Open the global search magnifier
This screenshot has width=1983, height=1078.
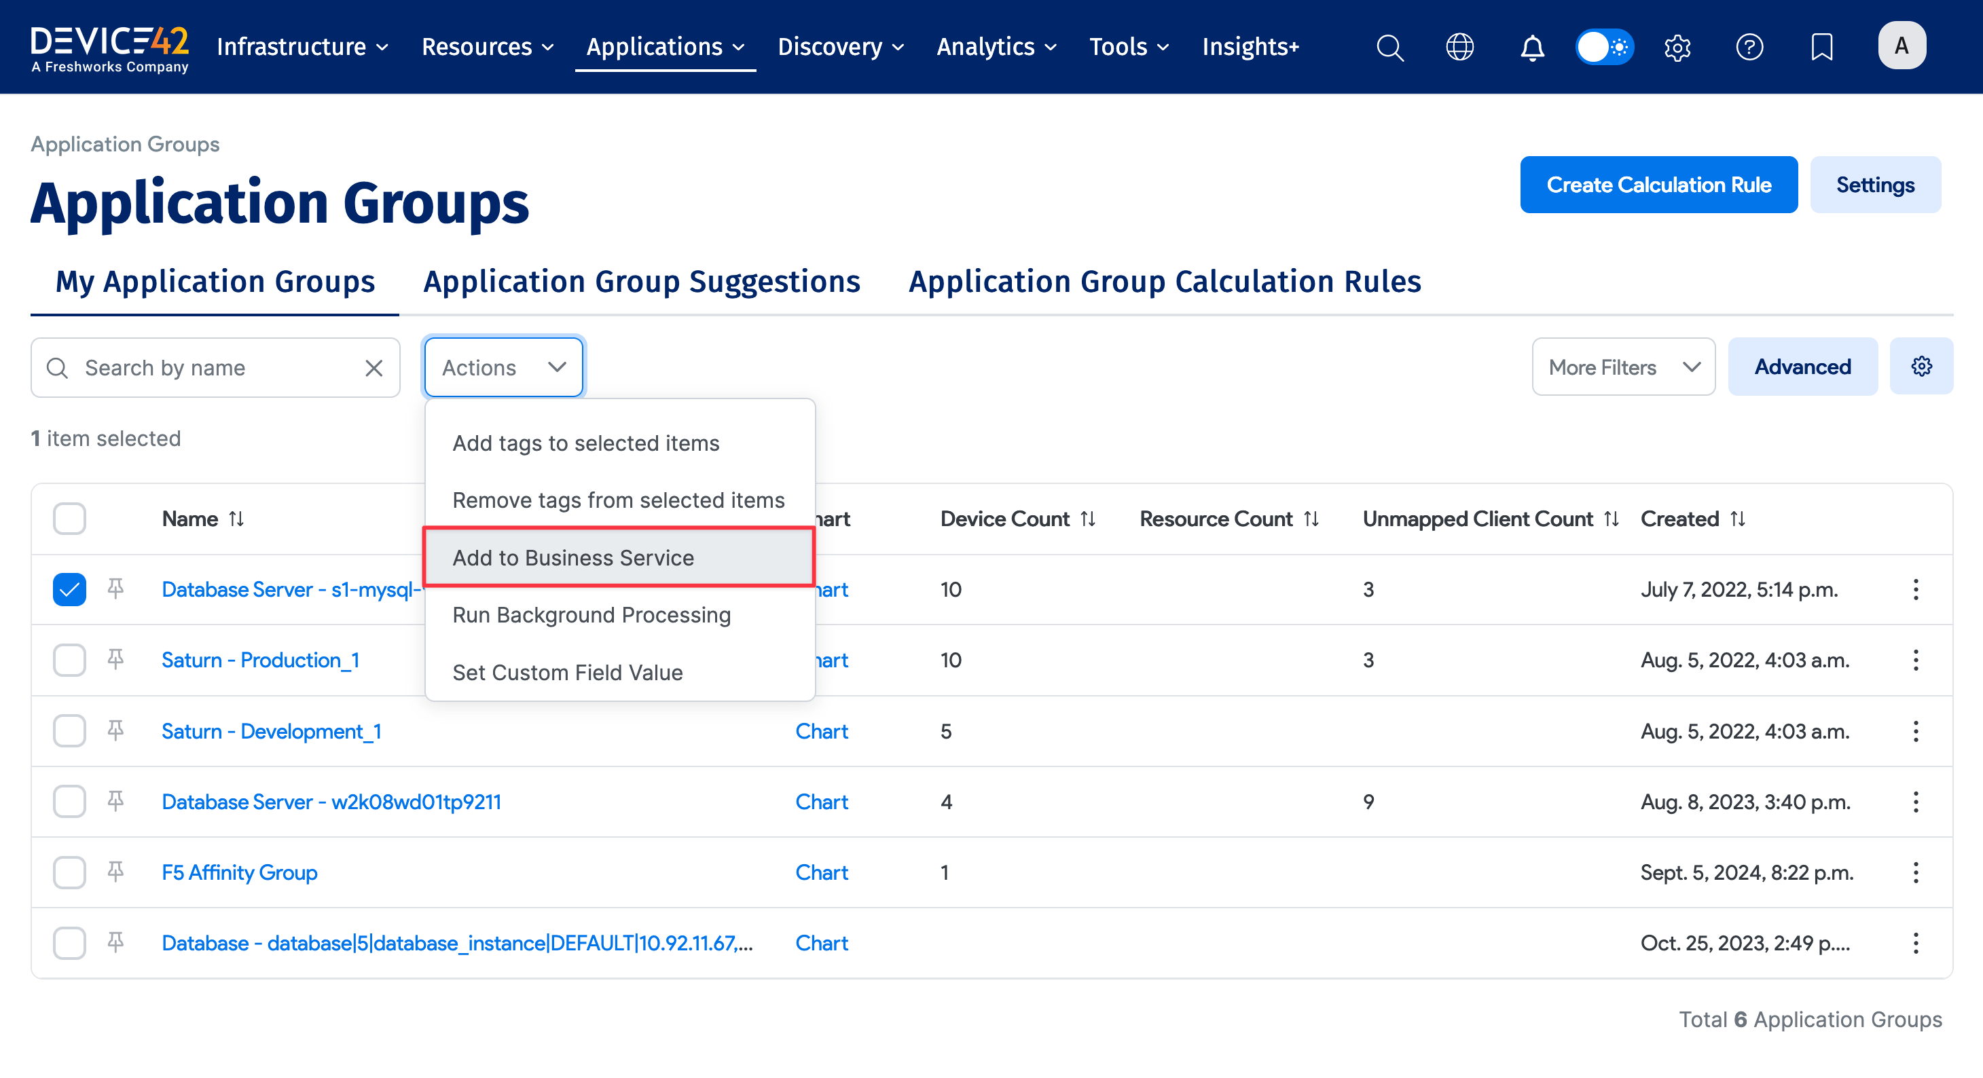click(x=1390, y=47)
